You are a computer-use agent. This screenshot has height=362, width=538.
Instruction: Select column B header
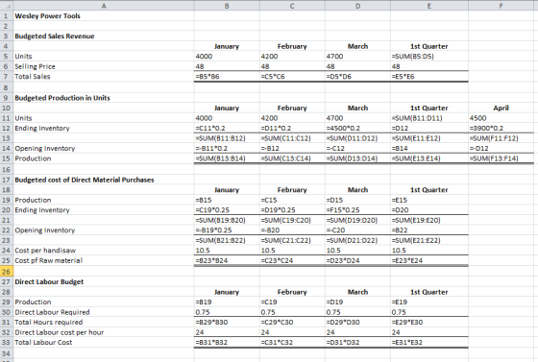click(x=227, y=6)
